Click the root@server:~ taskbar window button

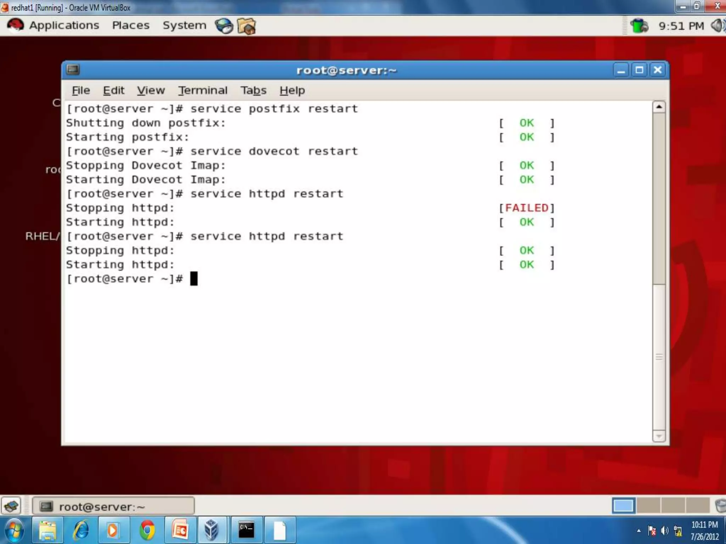(113, 506)
